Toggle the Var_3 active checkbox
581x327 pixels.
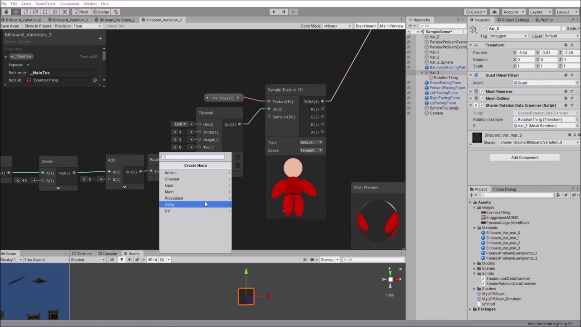[x=483, y=29]
